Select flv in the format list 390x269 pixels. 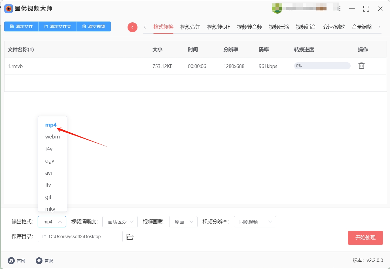pyautogui.click(x=52, y=185)
